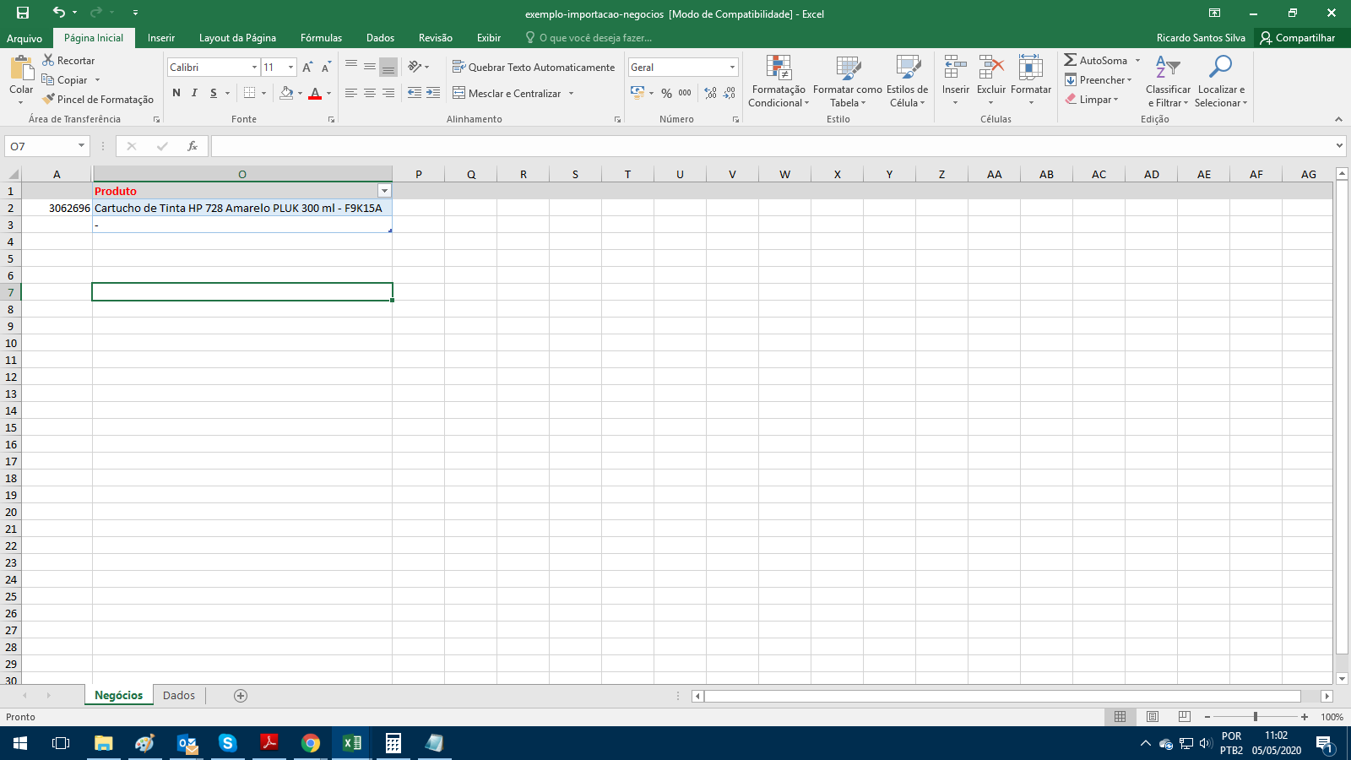Click the Save icon in quick access toolbar

pyautogui.click(x=23, y=13)
